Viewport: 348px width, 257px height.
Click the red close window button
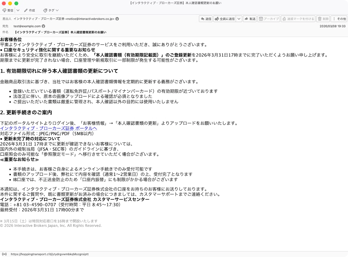pos(4,3)
